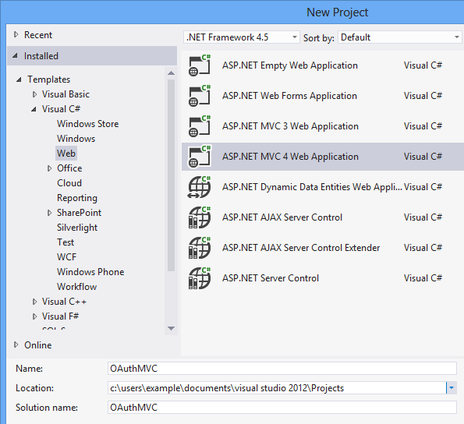Select the Windows Phone category
This screenshot has height=424, width=464.
pyautogui.click(x=90, y=272)
